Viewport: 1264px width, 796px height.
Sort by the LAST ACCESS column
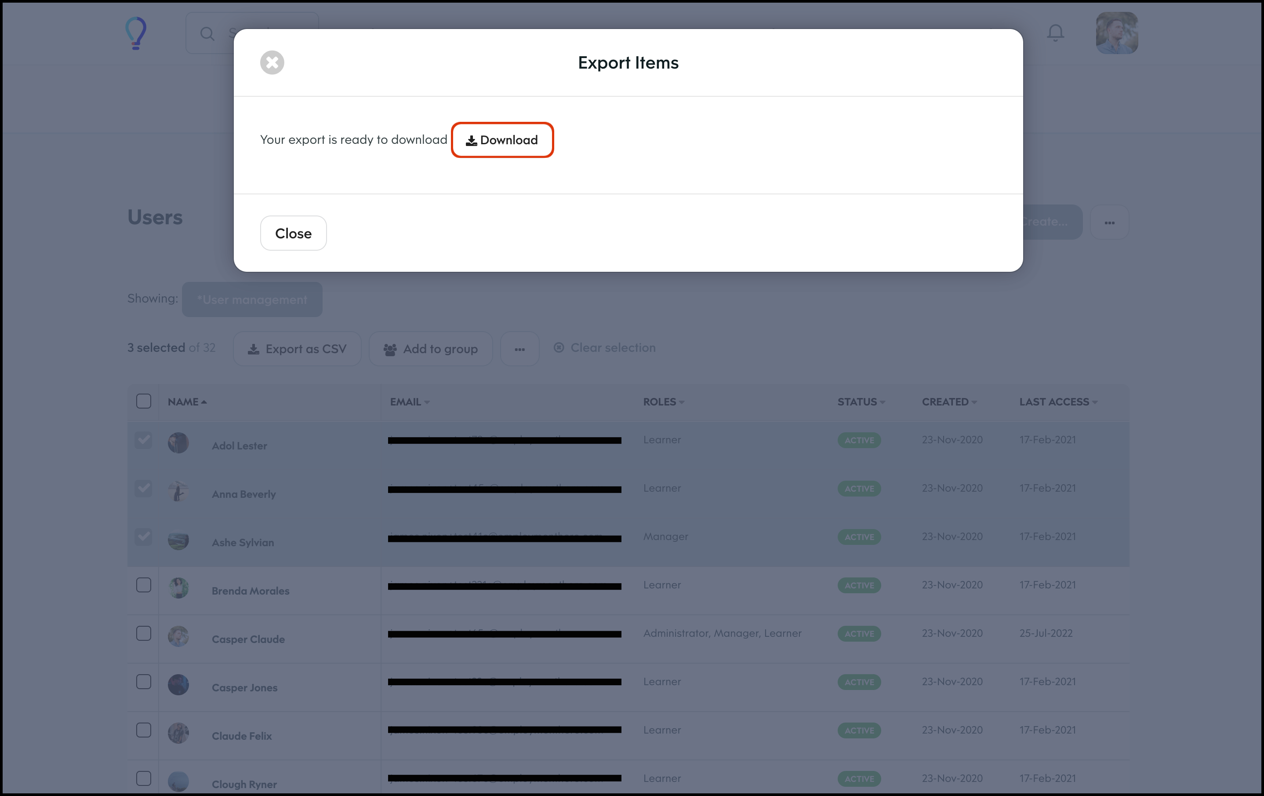pyautogui.click(x=1058, y=402)
